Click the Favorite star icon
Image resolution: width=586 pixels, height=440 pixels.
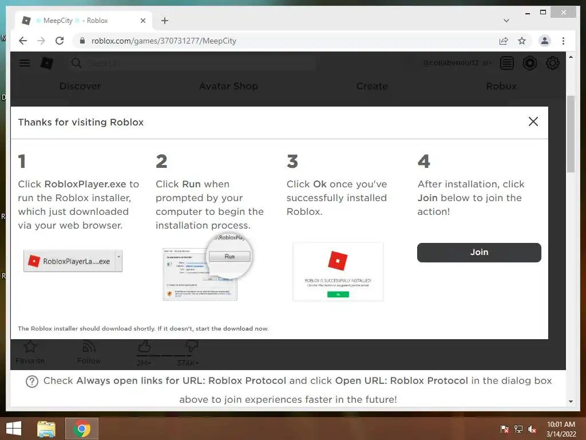(x=30, y=347)
